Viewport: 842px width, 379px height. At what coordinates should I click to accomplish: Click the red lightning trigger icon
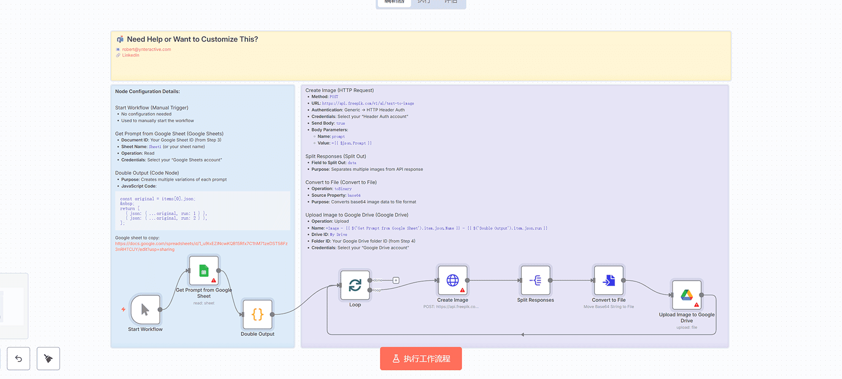tap(123, 309)
